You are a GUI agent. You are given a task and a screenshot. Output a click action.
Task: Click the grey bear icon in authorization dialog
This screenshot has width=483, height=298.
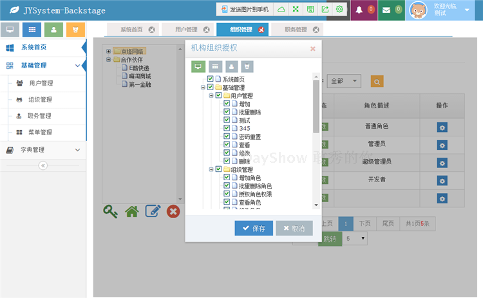point(247,66)
